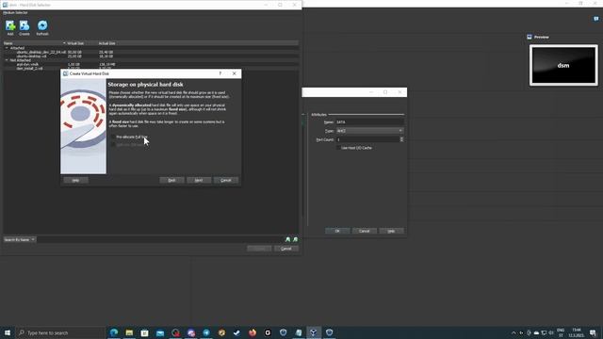Open Steam from the taskbar

pyautogui.click(x=236, y=332)
